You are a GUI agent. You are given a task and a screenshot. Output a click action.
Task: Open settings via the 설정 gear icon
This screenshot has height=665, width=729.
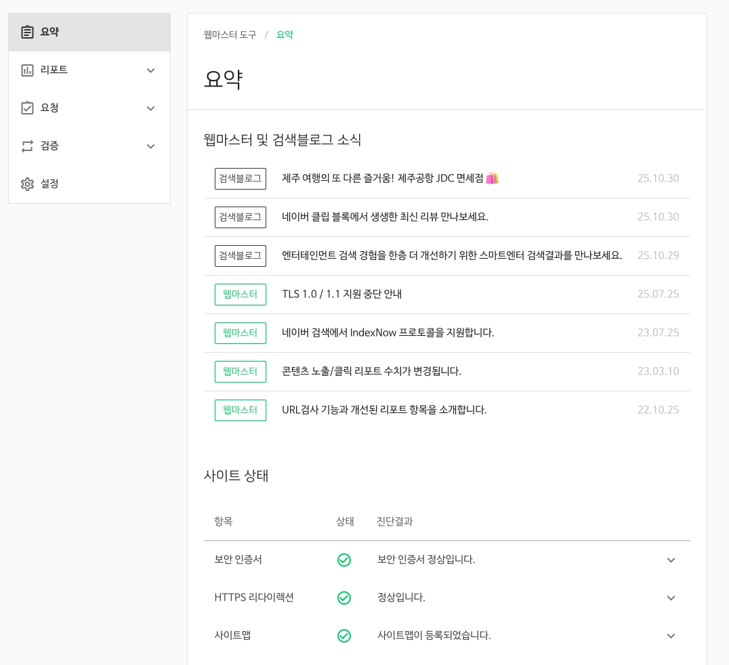[x=27, y=184]
